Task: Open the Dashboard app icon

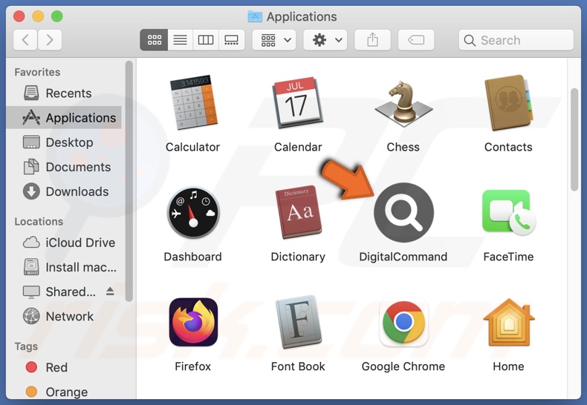Action: coord(193,213)
